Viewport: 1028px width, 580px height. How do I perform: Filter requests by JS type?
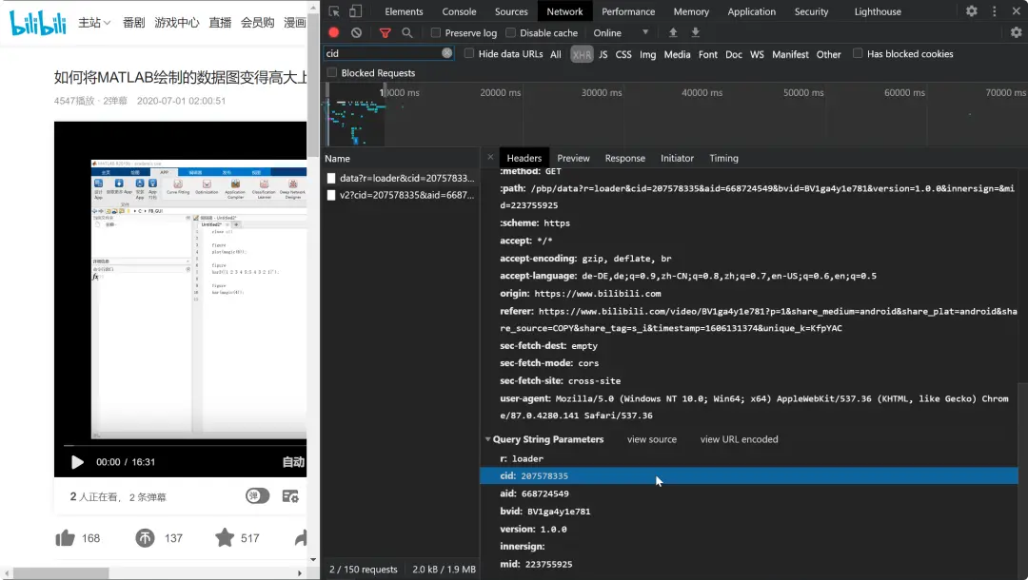pos(603,54)
